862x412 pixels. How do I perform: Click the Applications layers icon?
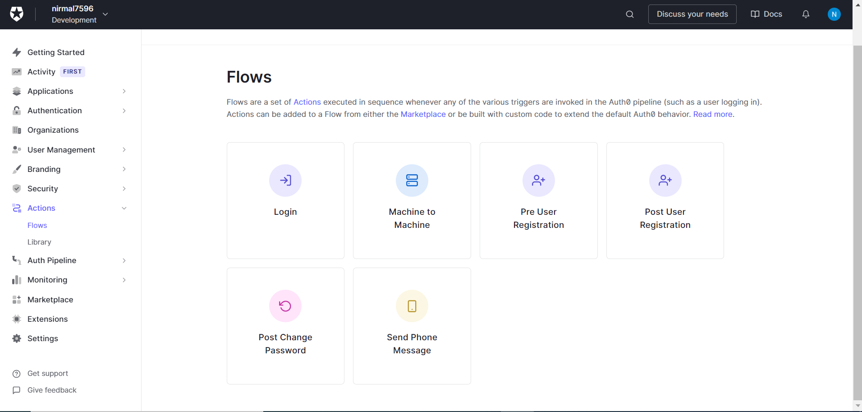pos(17,91)
